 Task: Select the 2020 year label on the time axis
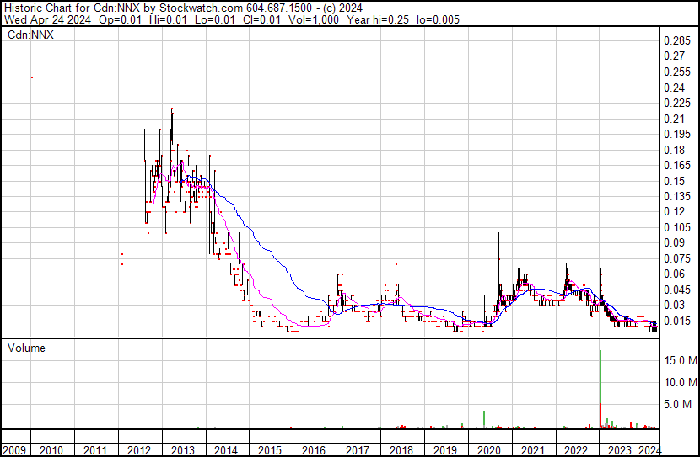[489, 449]
